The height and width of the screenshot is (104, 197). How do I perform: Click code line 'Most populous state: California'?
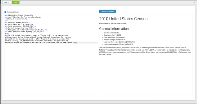27,30
